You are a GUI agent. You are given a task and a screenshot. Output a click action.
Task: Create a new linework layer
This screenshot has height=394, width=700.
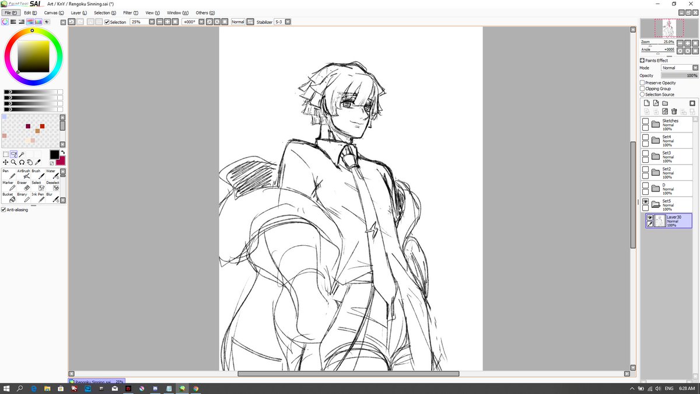coord(656,103)
